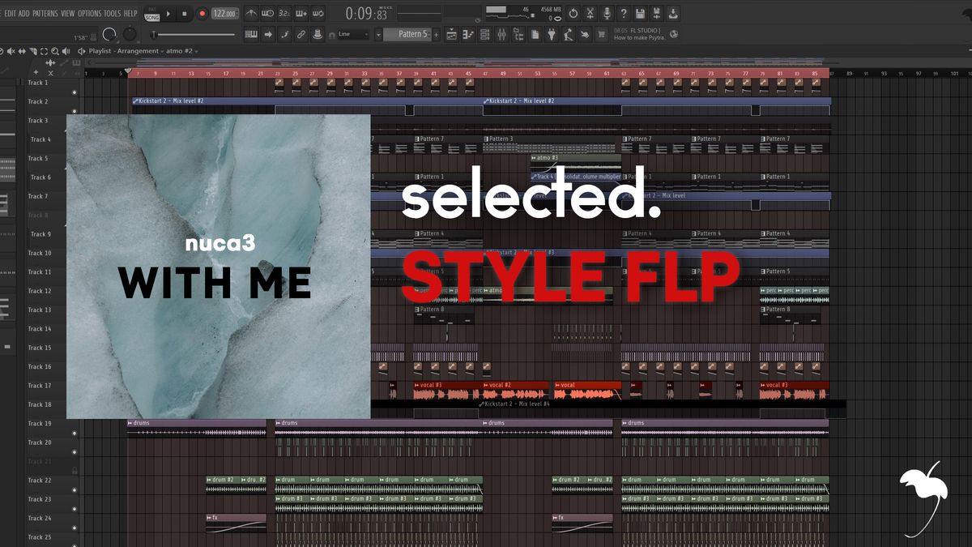Click the microphone recording icon
Image resolution: width=972 pixels, height=547 pixels.
(x=606, y=14)
